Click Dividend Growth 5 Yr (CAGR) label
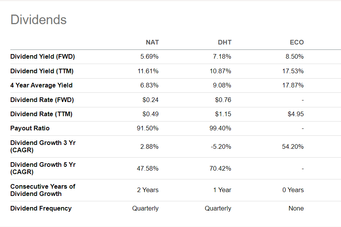The image size is (341, 227). coord(43,168)
